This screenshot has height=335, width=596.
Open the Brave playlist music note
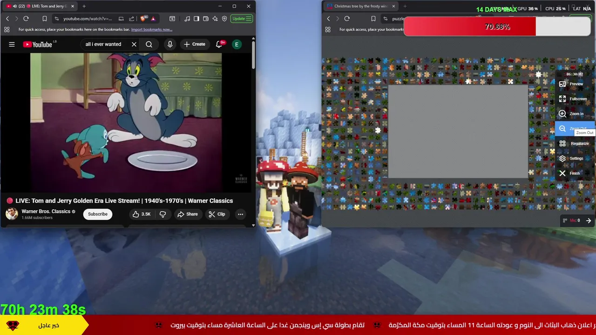pyautogui.click(x=187, y=19)
